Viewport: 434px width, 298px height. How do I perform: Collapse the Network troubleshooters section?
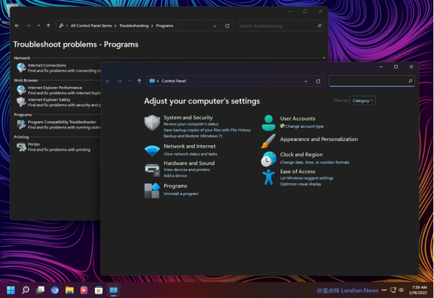[323, 58]
